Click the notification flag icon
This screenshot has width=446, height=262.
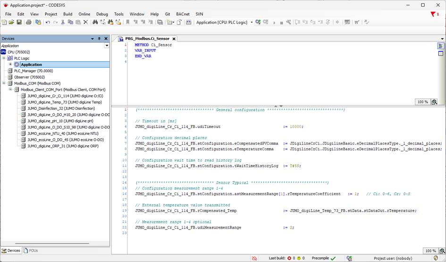(433, 14)
